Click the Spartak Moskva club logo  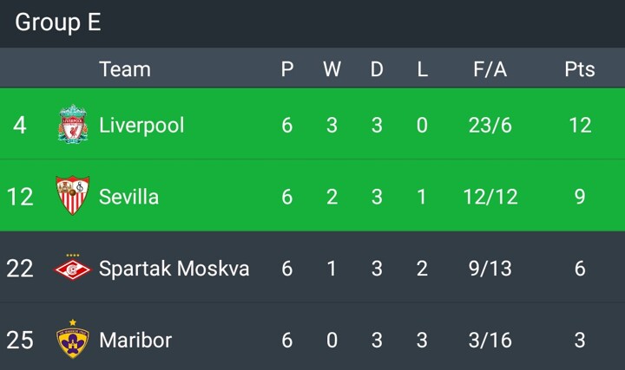pos(73,268)
